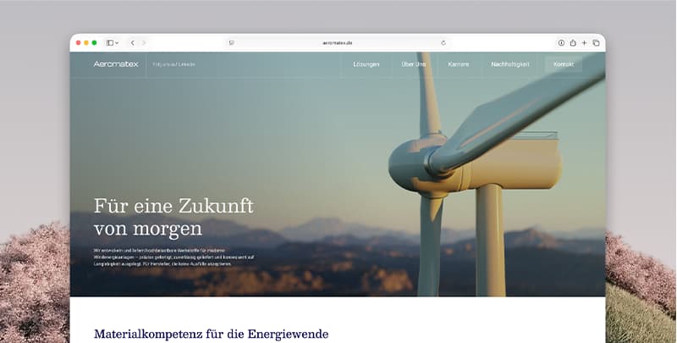Screen dimensions: 677x343
Task: Maximize the window with green button
Action: (94, 42)
